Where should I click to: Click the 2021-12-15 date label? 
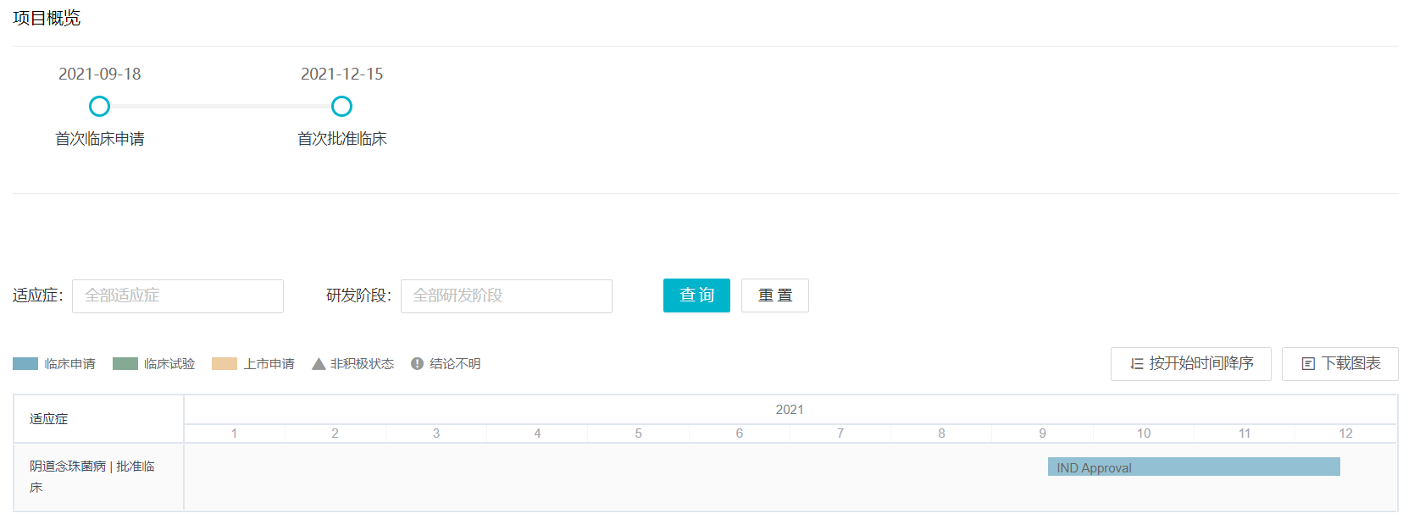point(341,75)
